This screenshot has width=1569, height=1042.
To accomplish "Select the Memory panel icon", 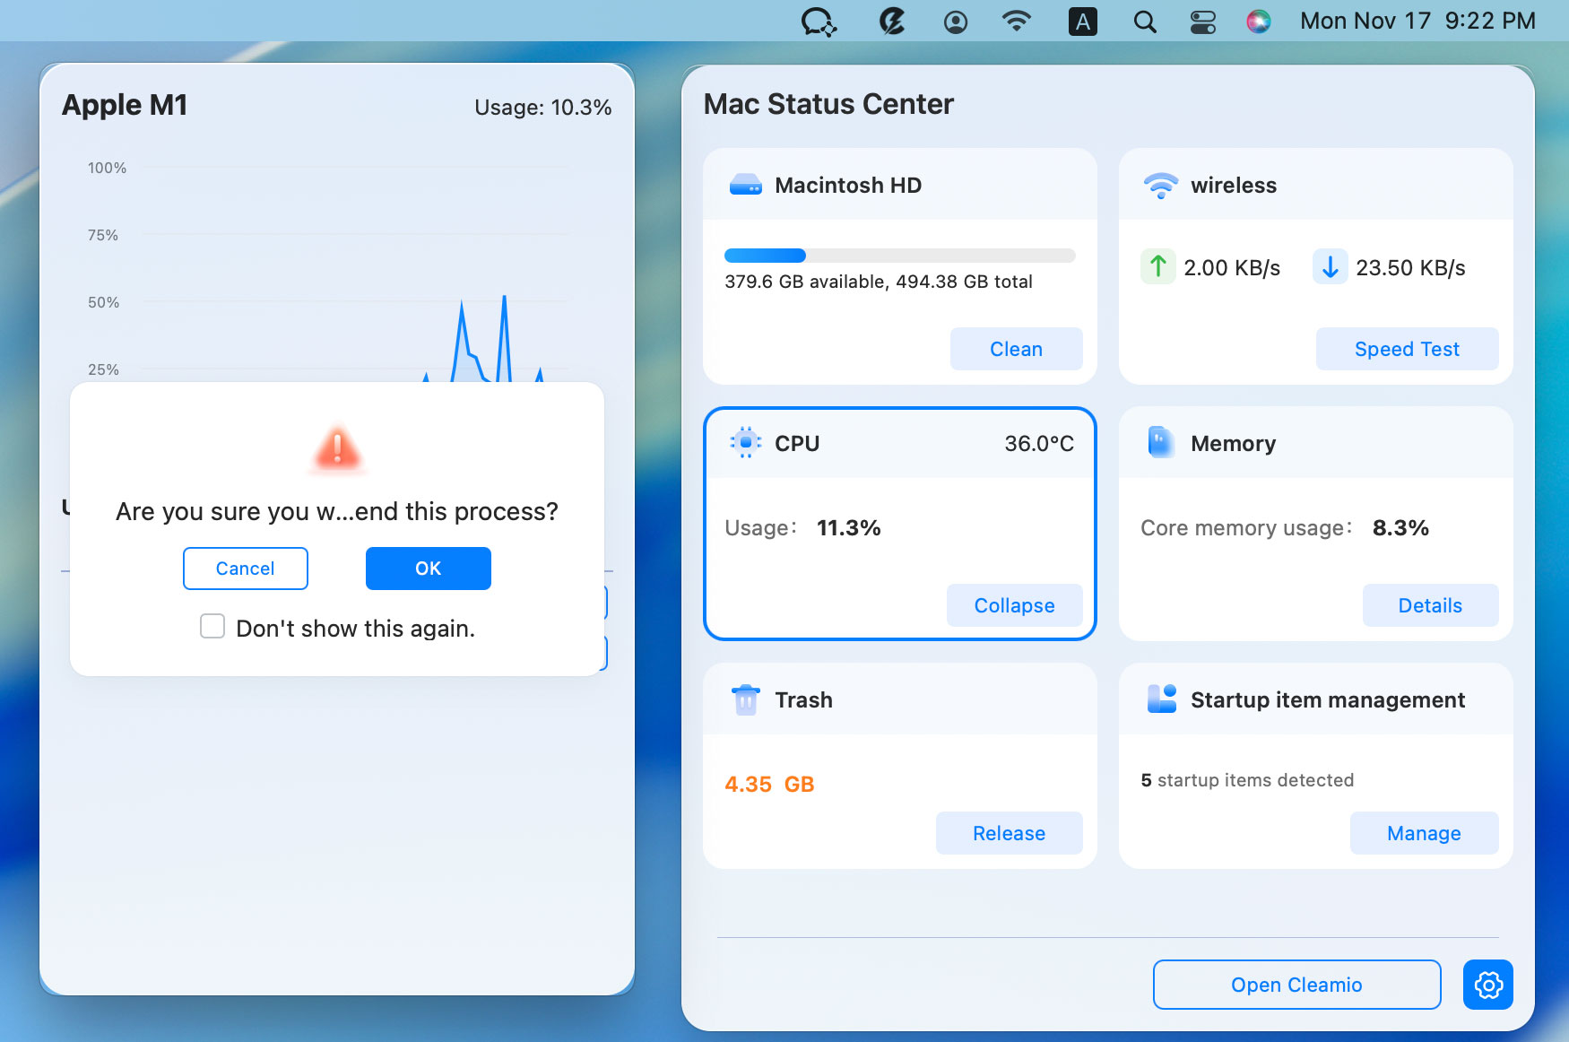I will pyautogui.click(x=1160, y=442).
